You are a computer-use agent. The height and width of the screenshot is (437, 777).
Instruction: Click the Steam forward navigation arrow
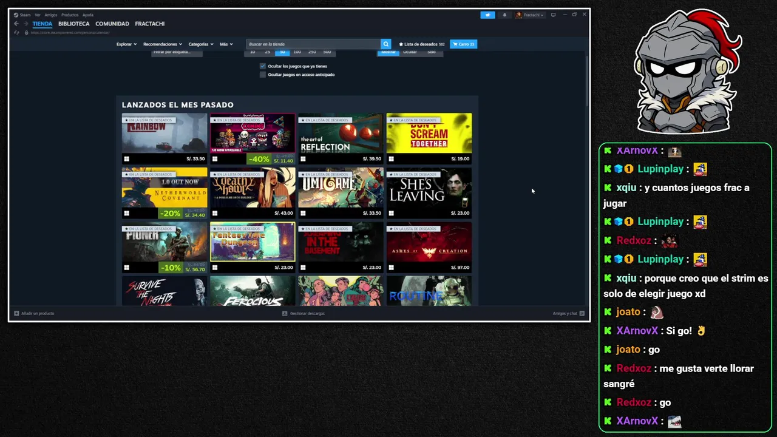[x=25, y=24]
